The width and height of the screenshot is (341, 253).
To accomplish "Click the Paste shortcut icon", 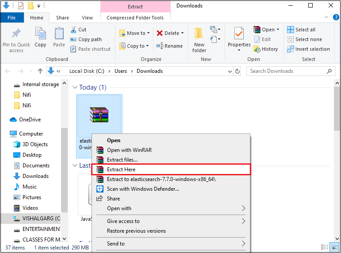I will click(x=73, y=49).
